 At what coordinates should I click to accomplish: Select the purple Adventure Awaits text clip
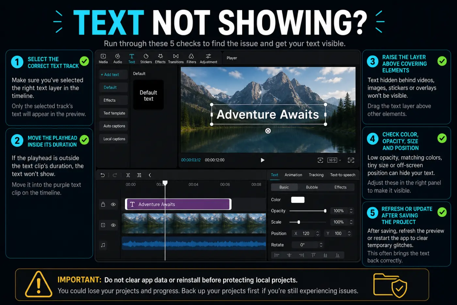(x=178, y=204)
